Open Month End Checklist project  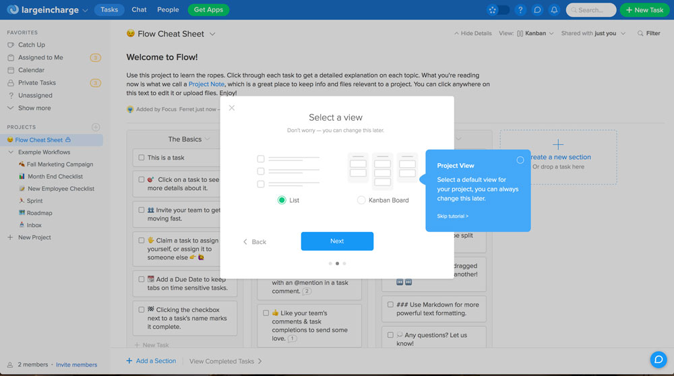click(x=55, y=176)
